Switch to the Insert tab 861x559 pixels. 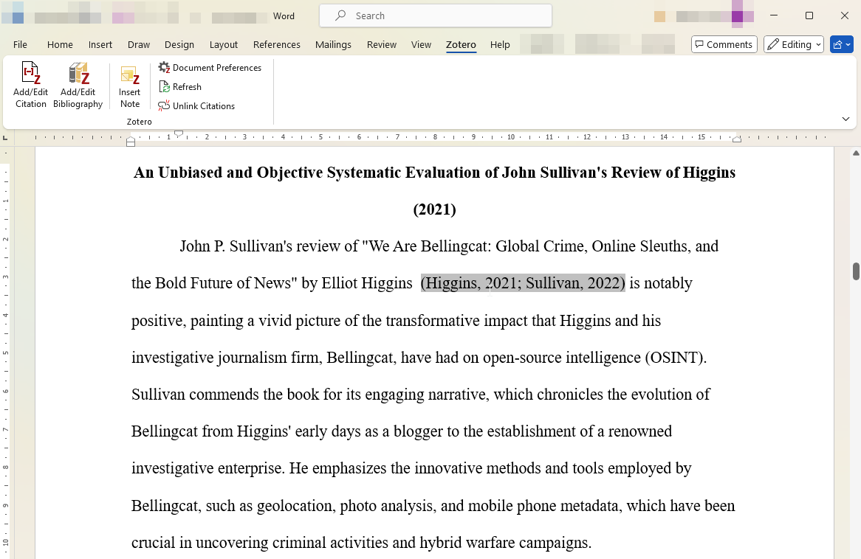tap(100, 44)
